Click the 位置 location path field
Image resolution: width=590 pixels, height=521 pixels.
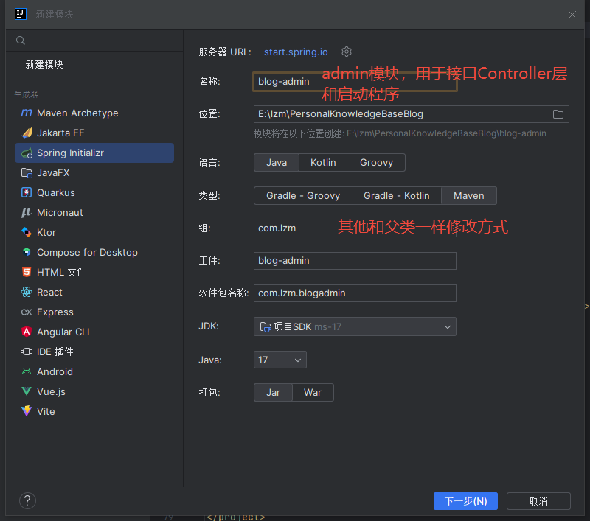click(x=412, y=114)
